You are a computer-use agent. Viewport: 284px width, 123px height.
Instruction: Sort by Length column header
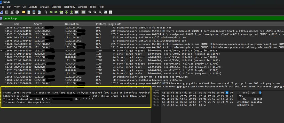coord(112,24)
